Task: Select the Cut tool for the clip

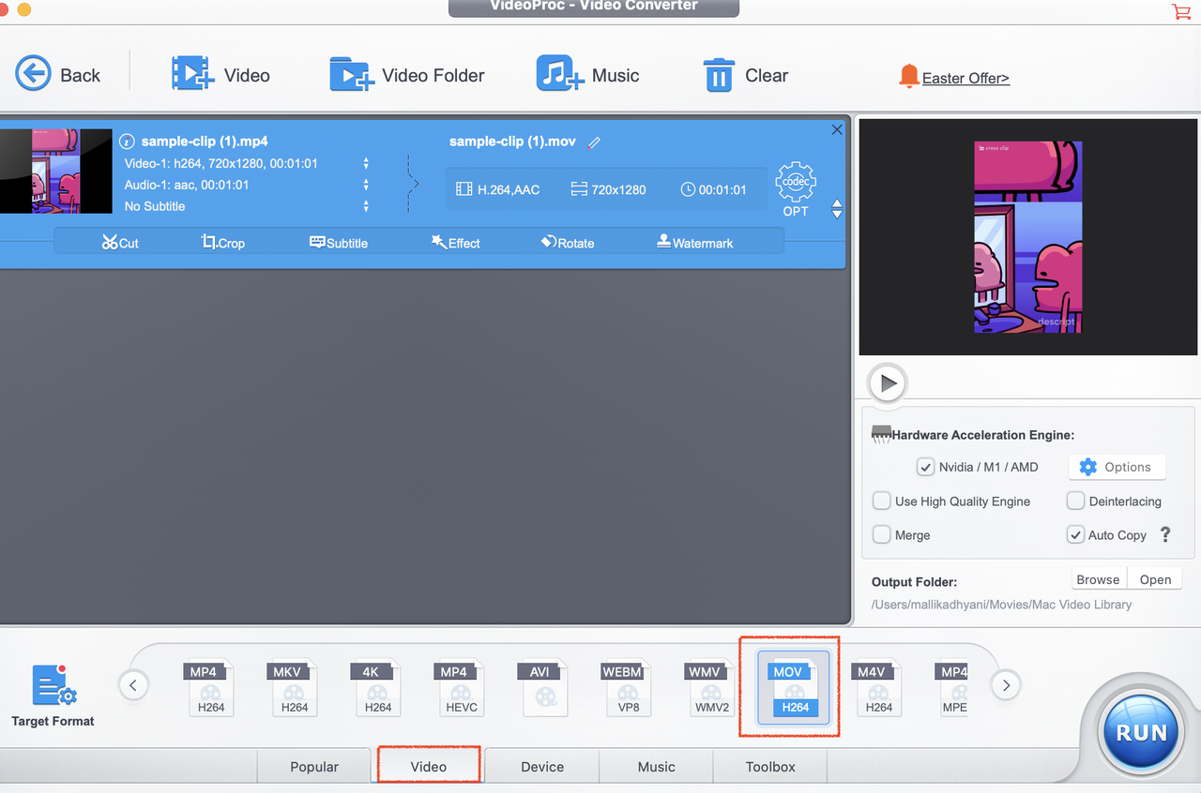Action: 119,242
